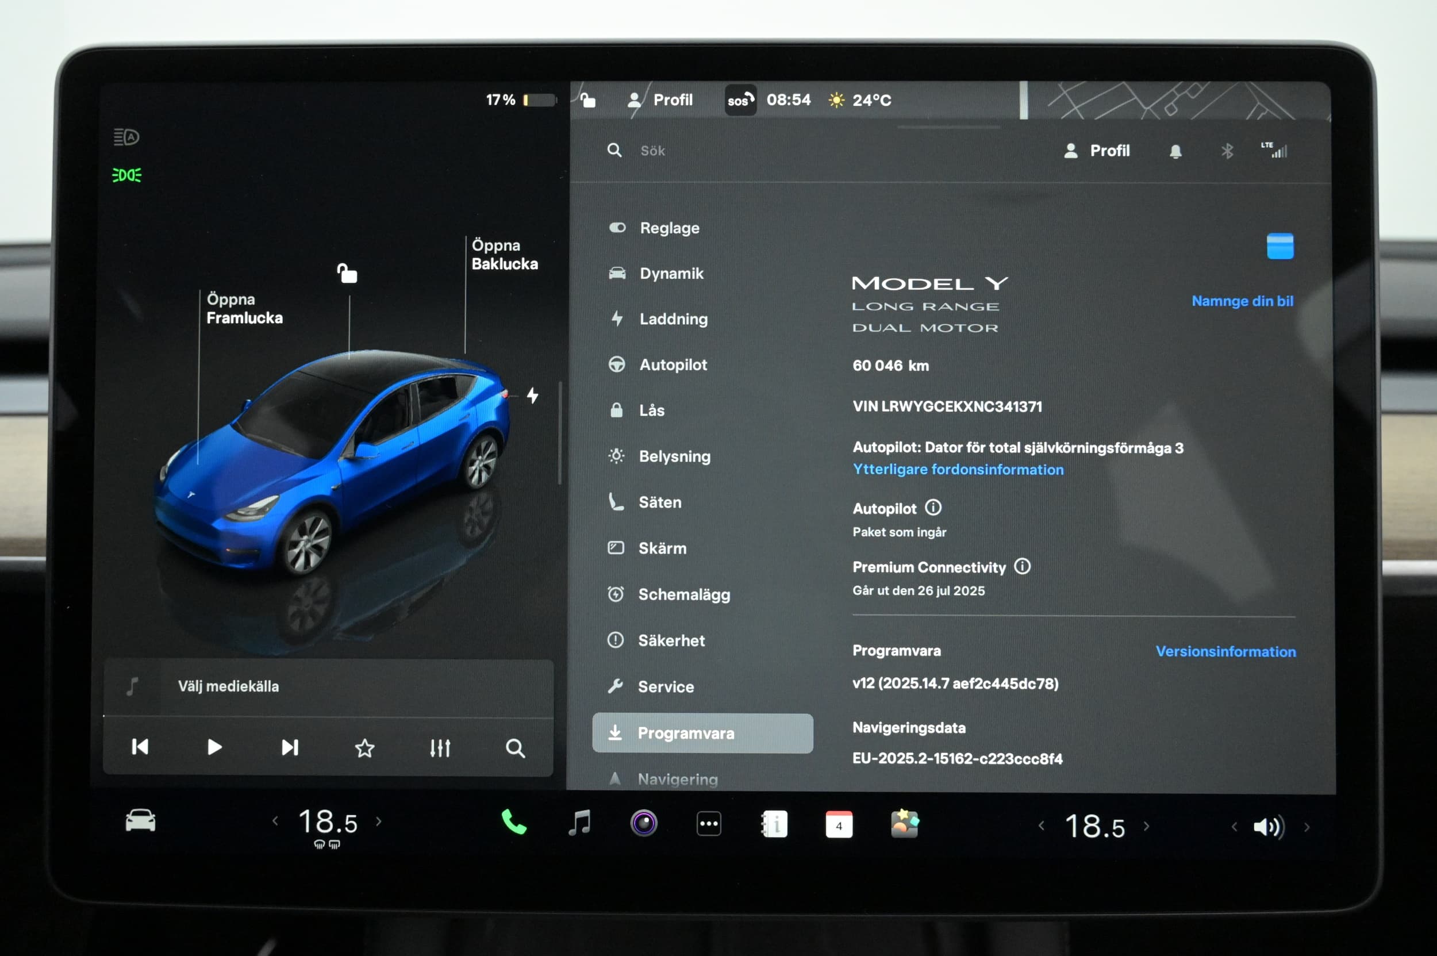
Task: Tap the green parking lights icon
Action: pos(127,175)
